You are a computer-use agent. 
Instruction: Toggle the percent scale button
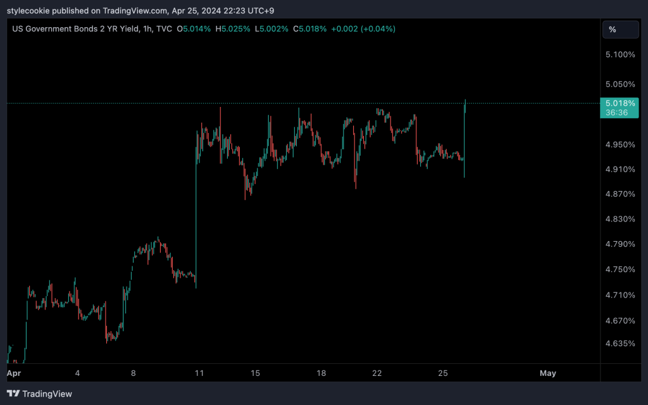pyautogui.click(x=613, y=29)
